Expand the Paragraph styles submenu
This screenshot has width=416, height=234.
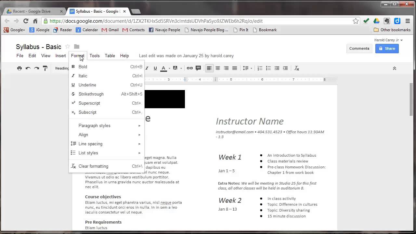(107, 125)
